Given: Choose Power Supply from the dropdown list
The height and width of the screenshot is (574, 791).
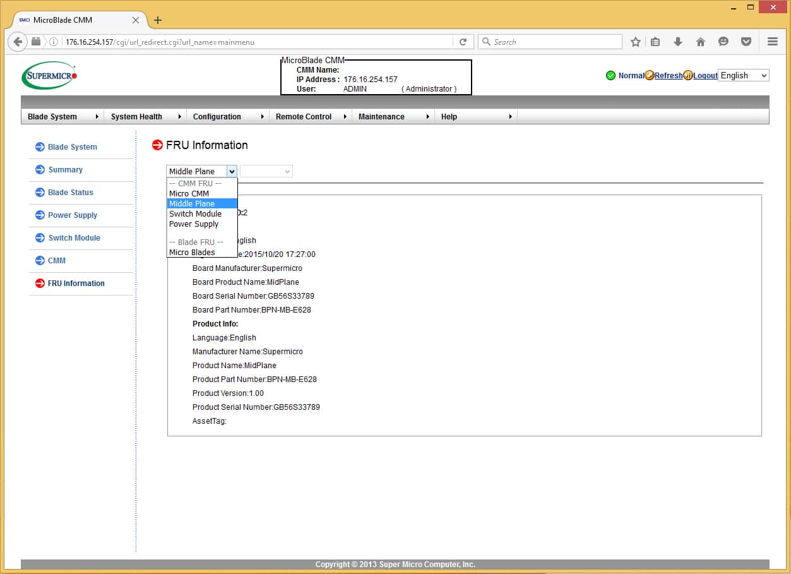Looking at the screenshot, I should tap(202, 224).
